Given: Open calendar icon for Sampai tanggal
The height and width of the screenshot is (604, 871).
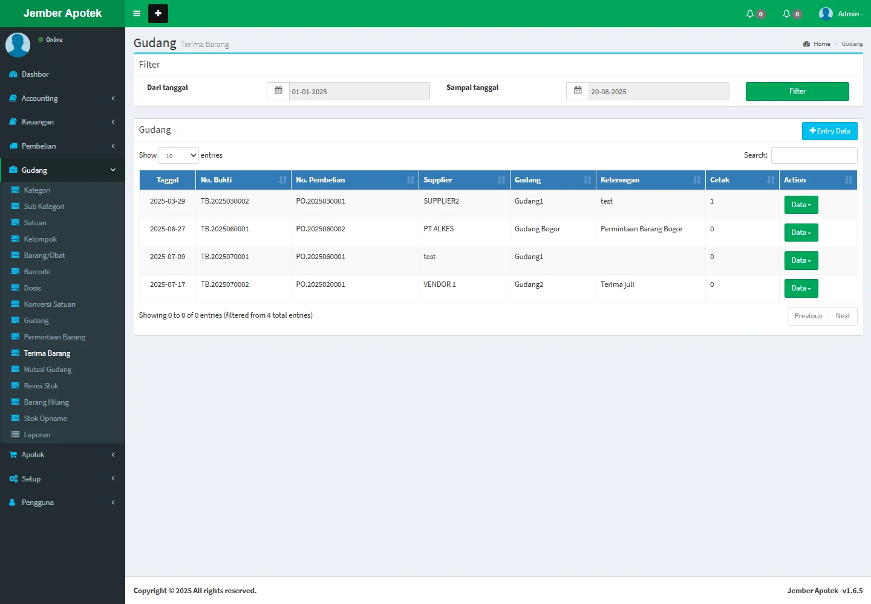Looking at the screenshot, I should pyautogui.click(x=578, y=91).
